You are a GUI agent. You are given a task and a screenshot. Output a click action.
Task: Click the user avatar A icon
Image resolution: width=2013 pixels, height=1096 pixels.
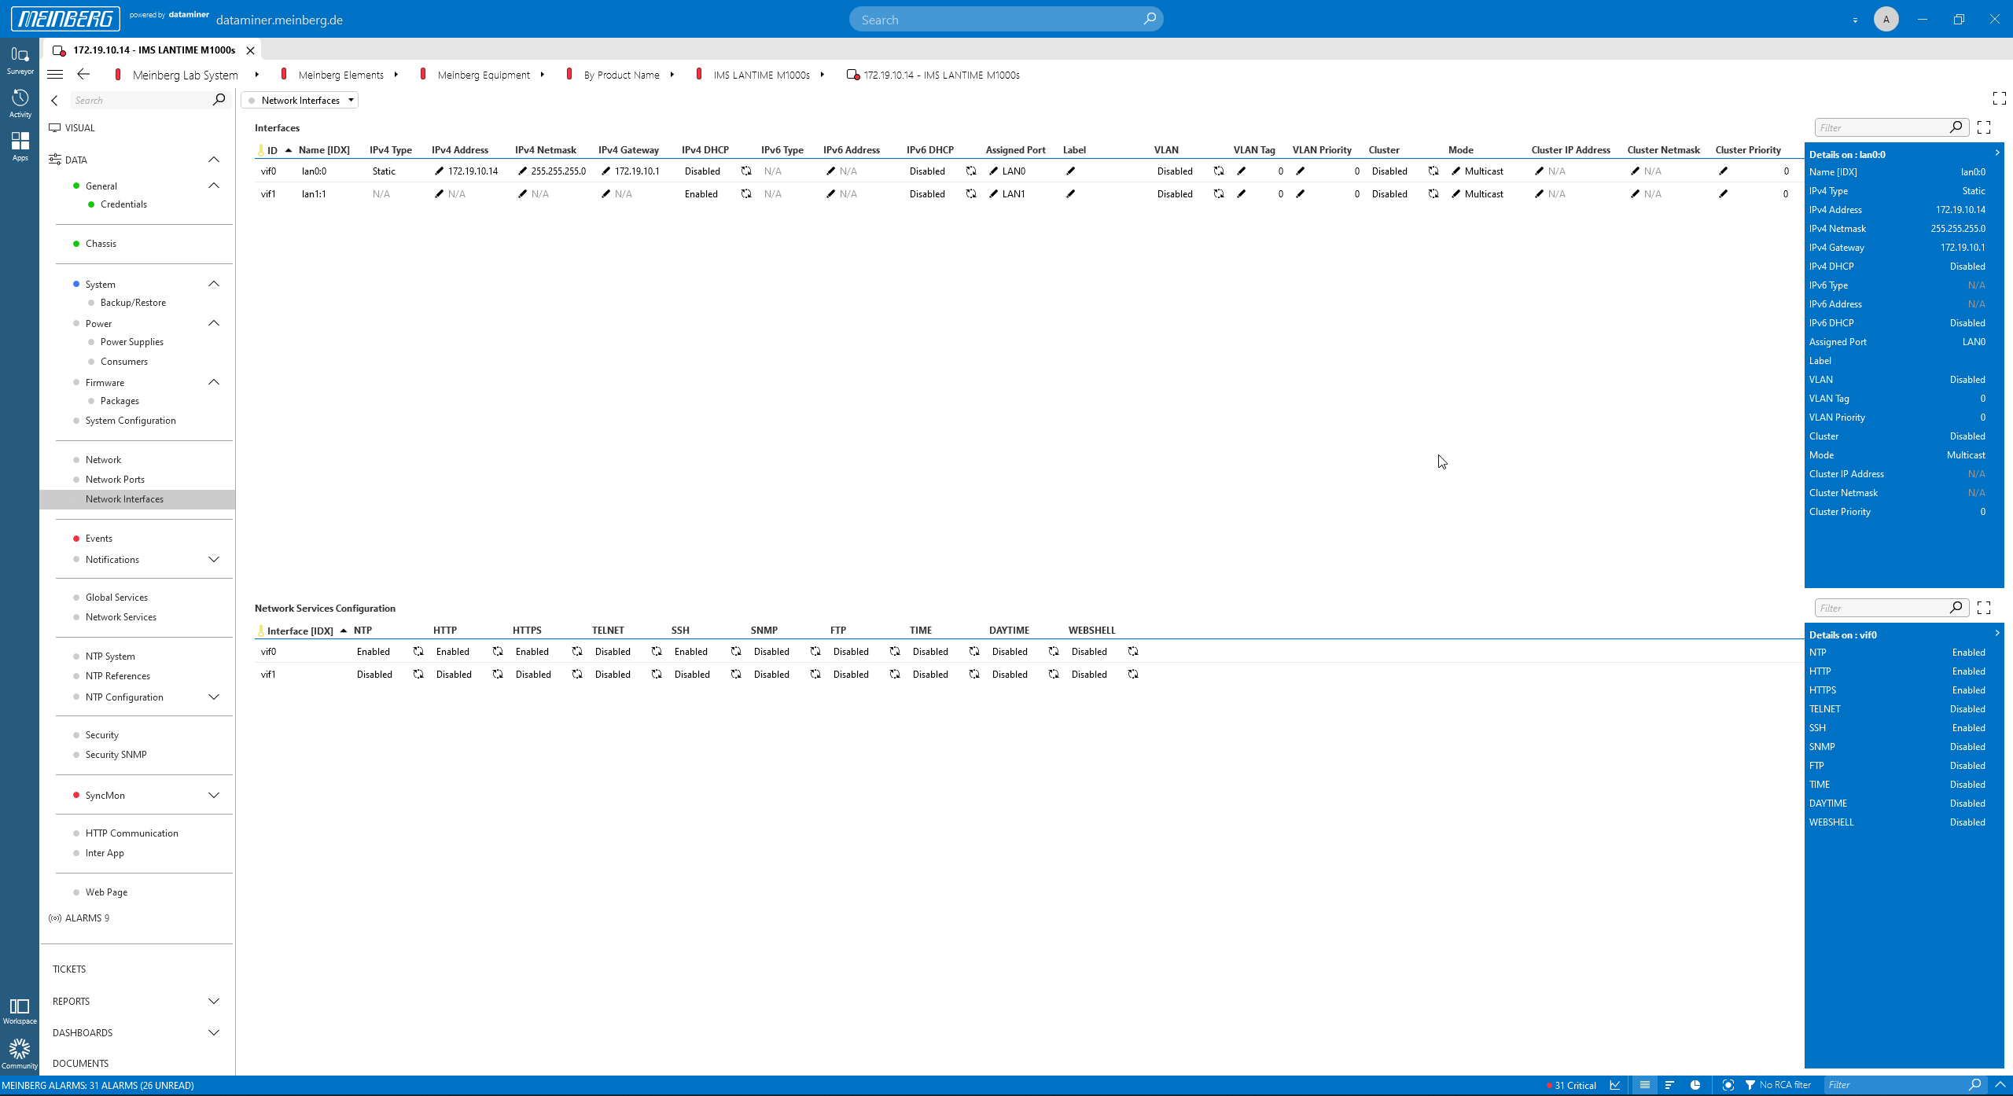(1886, 19)
